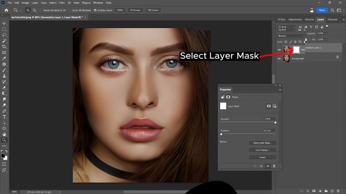Select the Lasso tool
This screenshot has width=346, height=194.
pos(4,35)
